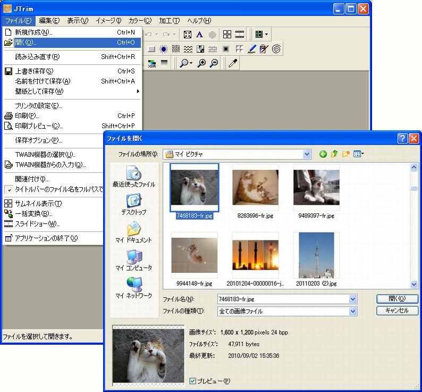Click the dialog help question mark button

pyautogui.click(x=402, y=139)
